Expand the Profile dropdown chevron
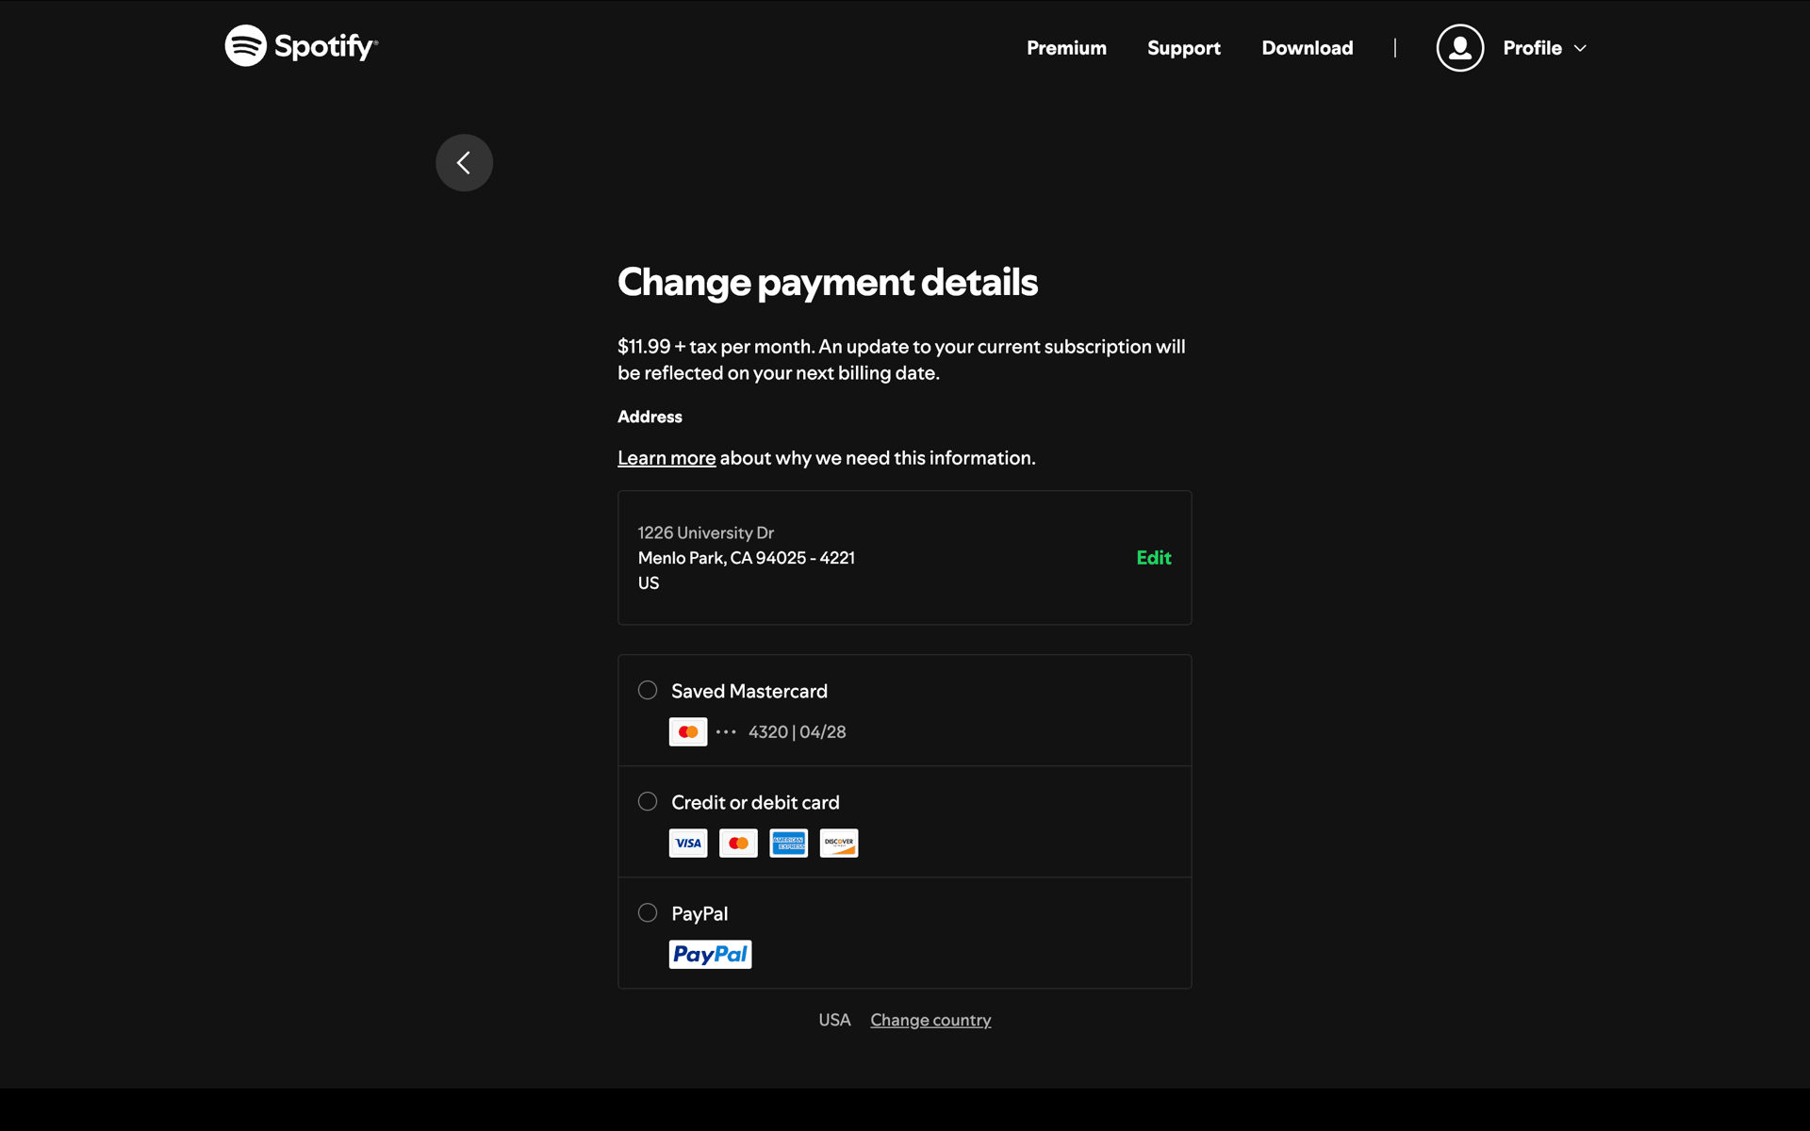 [x=1580, y=48]
